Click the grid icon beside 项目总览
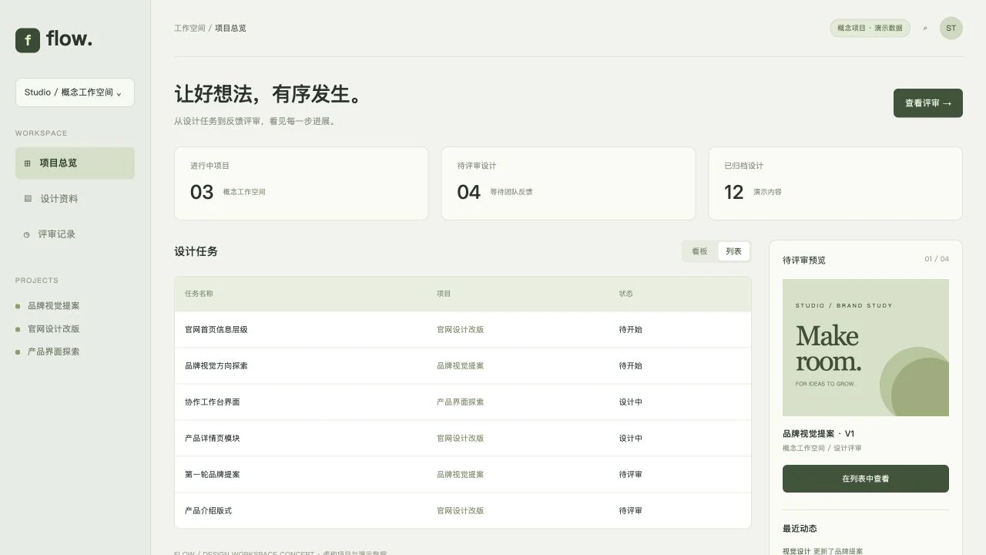Image resolution: width=986 pixels, height=555 pixels. (28, 163)
